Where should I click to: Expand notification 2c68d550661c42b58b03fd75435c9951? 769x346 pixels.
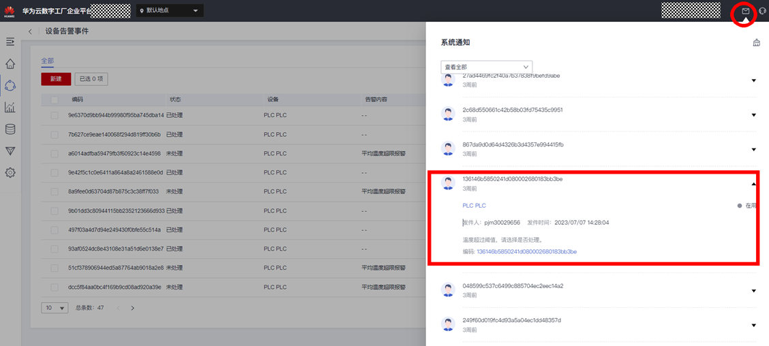754,115
